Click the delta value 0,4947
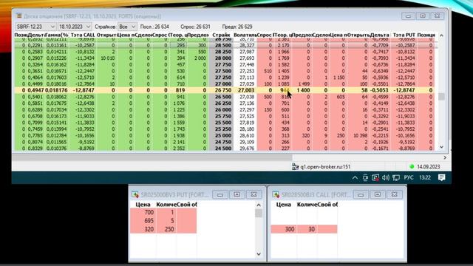 point(35,90)
